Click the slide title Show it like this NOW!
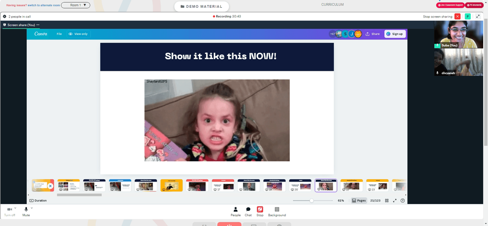 [x=221, y=56]
